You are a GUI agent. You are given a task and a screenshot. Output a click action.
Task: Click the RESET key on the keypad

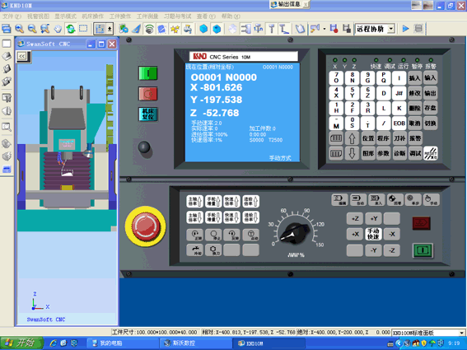click(x=431, y=153)
